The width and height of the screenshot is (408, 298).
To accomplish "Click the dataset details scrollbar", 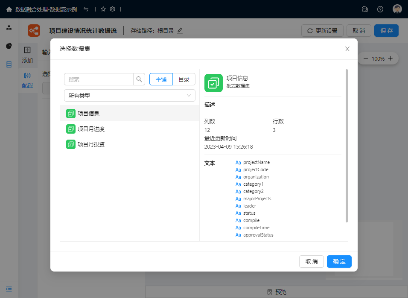I will point(347,145).
